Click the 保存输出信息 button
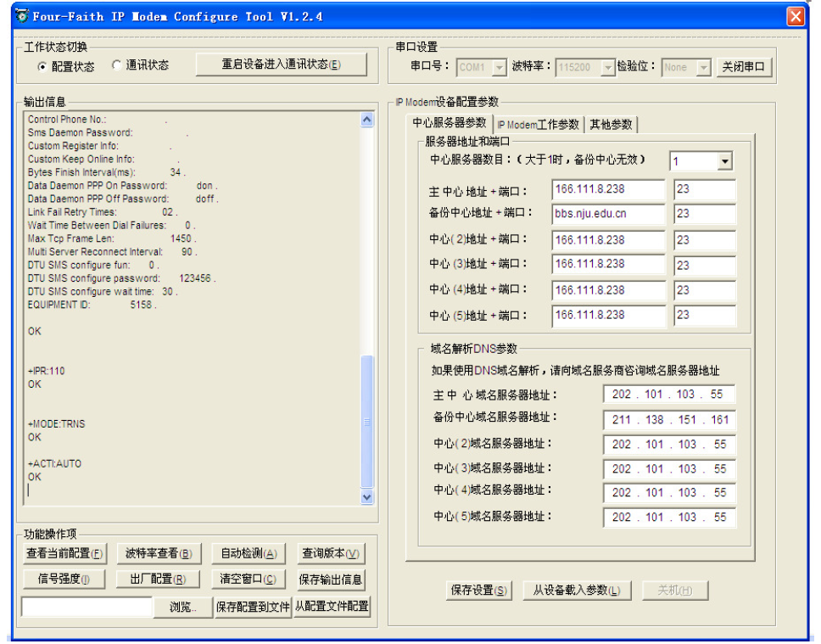Viewport: 821px width, 644px height. click(x=331, y=579)
